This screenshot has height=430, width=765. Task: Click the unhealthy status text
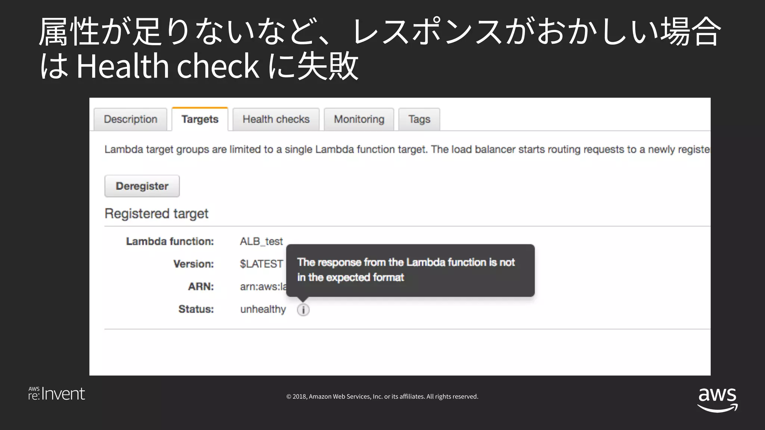pos(263,309)
